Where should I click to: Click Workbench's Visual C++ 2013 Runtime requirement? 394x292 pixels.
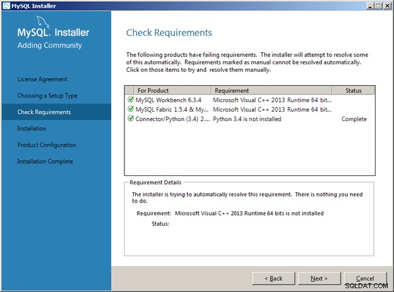point(272,100)
